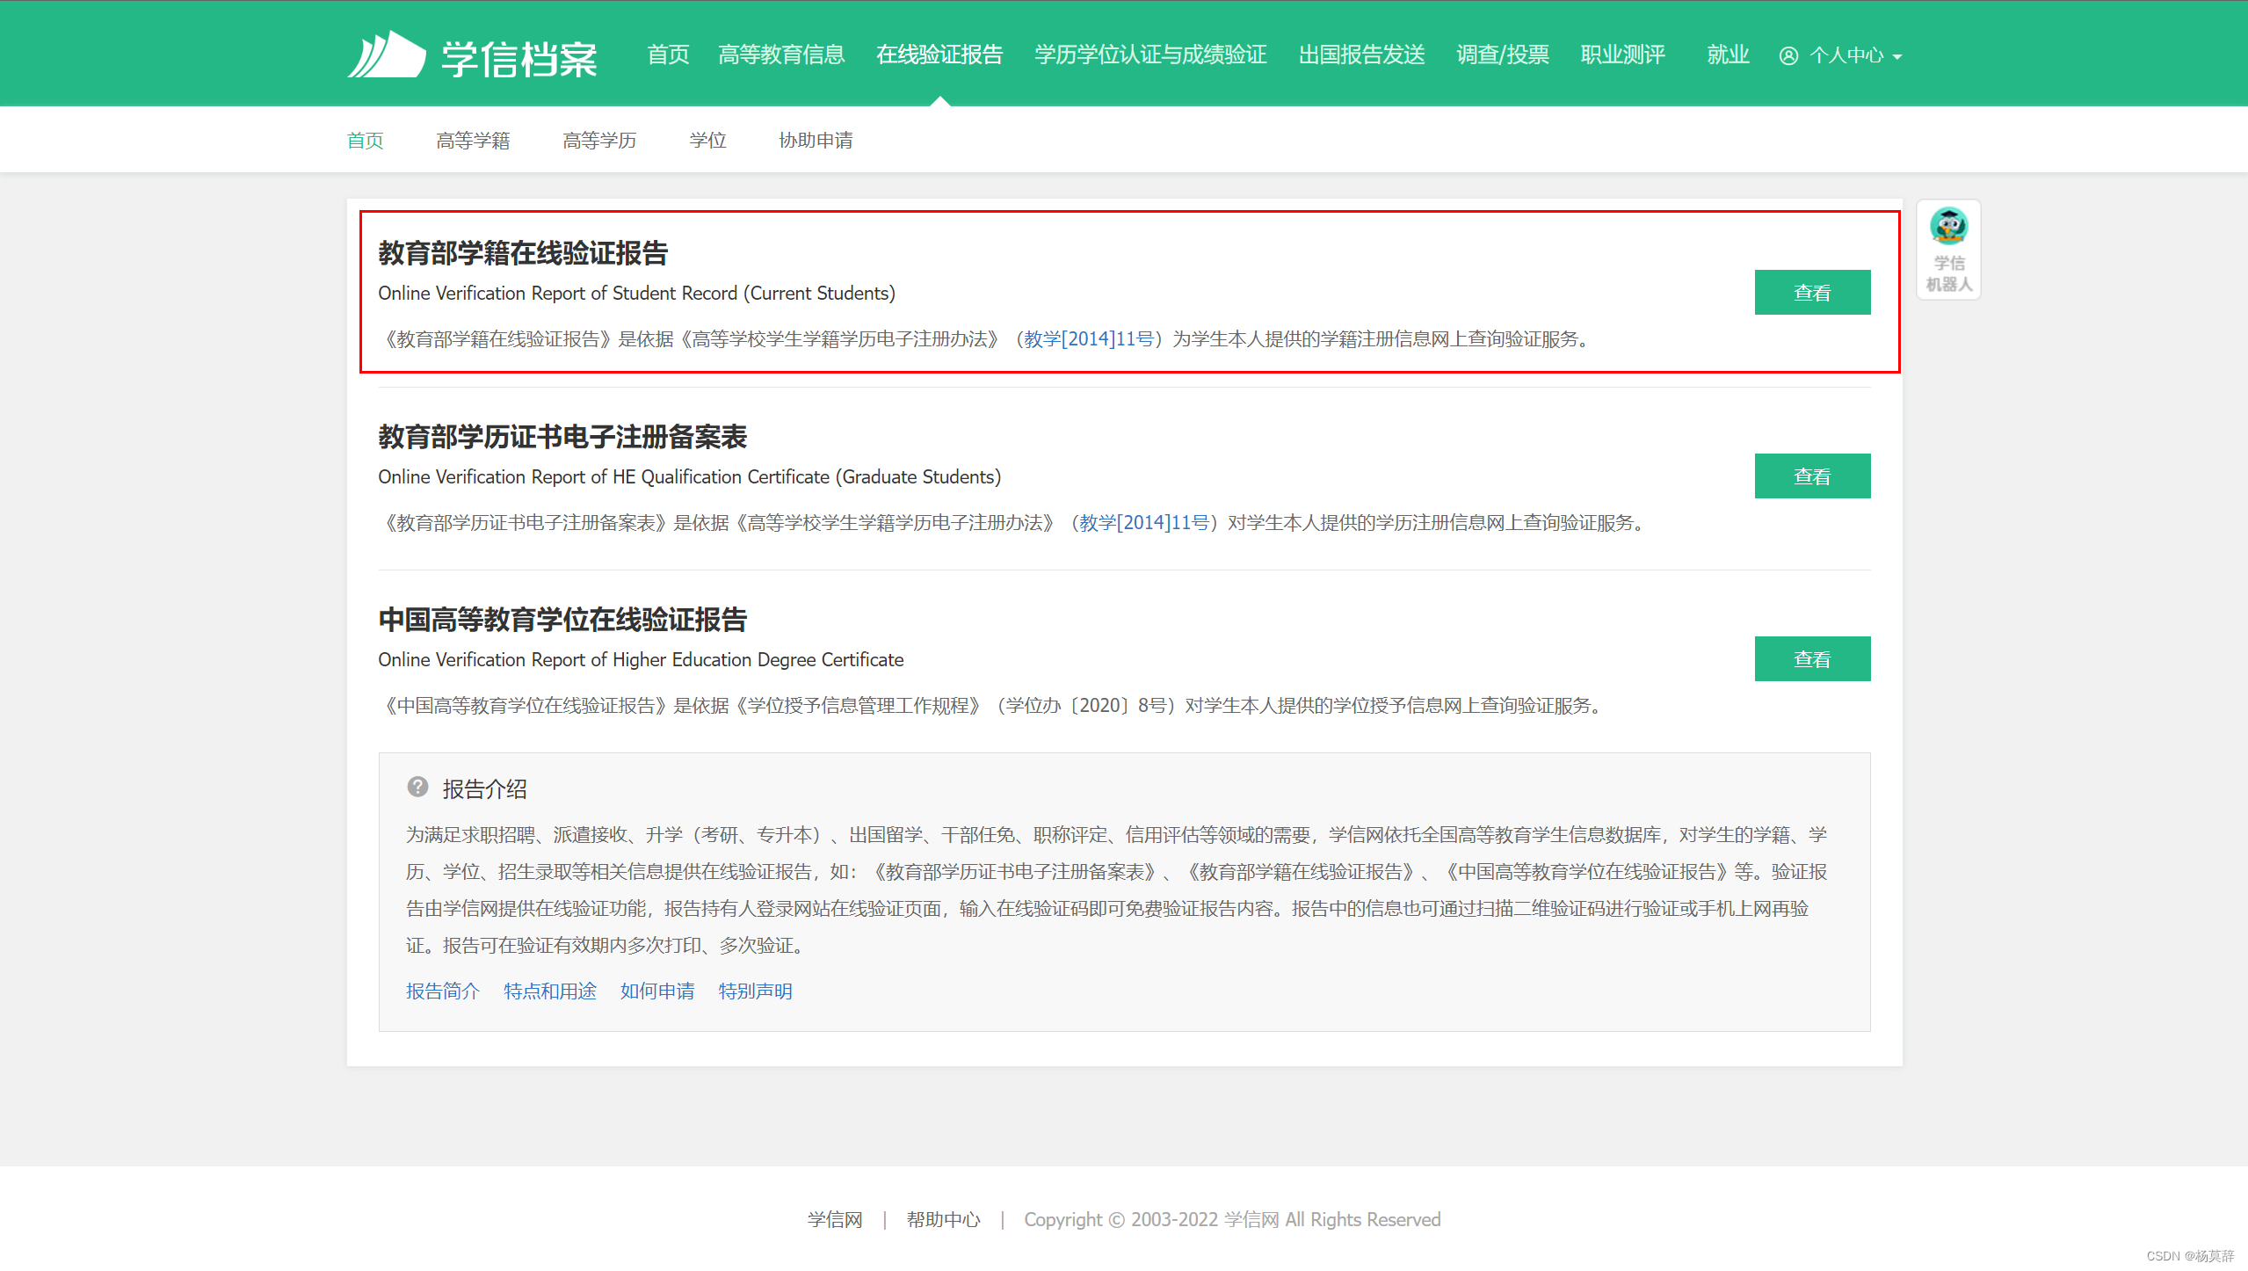This screenshot has width=2248, height=1271.
Task: Click the 报告介绍 section title
Action: coord(485,789)
